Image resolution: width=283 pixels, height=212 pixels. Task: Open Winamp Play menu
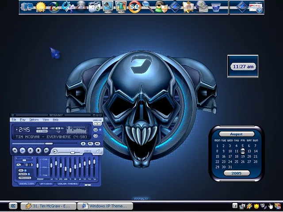pos(23,120)
